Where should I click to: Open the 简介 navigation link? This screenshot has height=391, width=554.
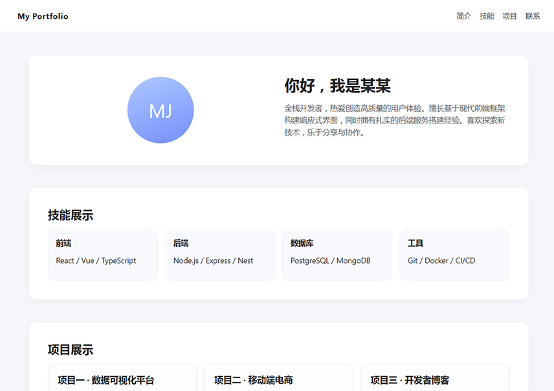coord(463,16)
